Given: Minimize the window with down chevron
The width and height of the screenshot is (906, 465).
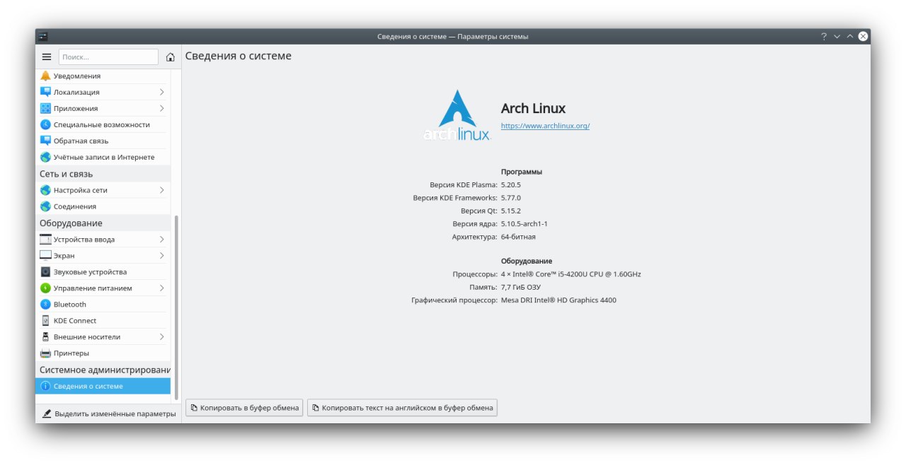Looking at the screenshot, I should 837,36.
